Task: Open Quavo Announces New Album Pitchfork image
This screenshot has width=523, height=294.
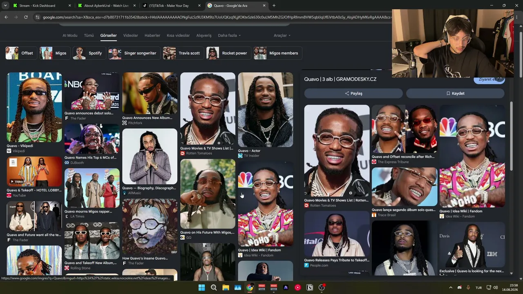Action: pos(150,94)
